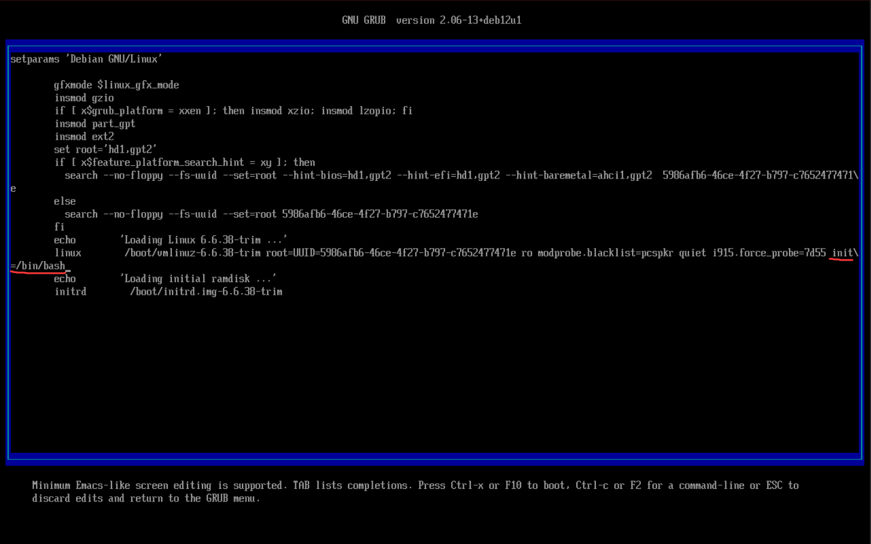871x544 pixels.
Task: Click echo 'Loading initial ramdisk ...' line
Action: (165, 279)
